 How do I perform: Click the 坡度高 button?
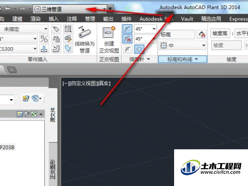point(220,34)
